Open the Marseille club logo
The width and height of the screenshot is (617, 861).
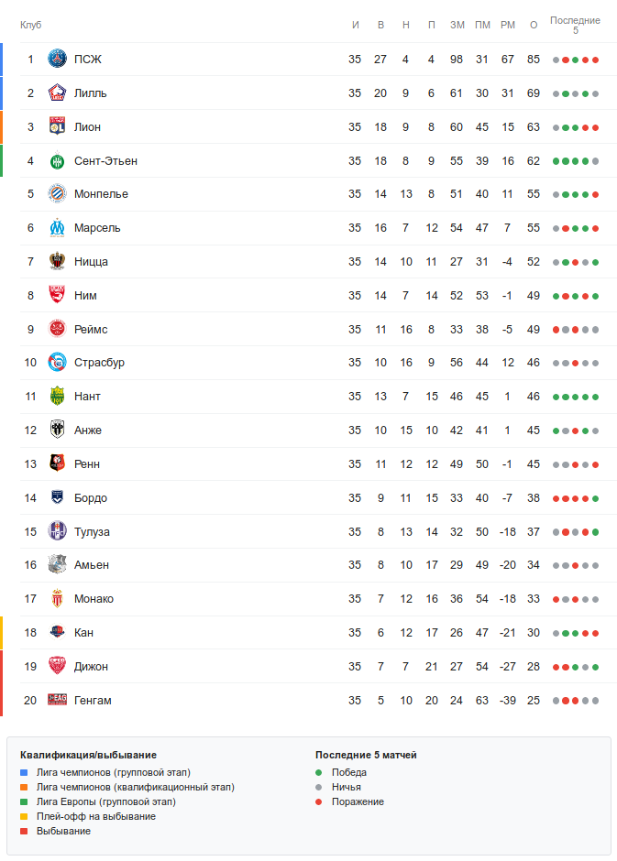click(58, 228)
